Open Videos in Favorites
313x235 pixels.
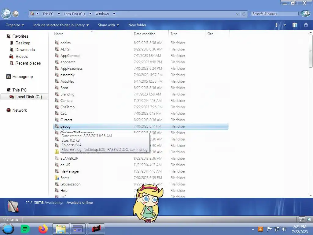(x=21, y=56)
